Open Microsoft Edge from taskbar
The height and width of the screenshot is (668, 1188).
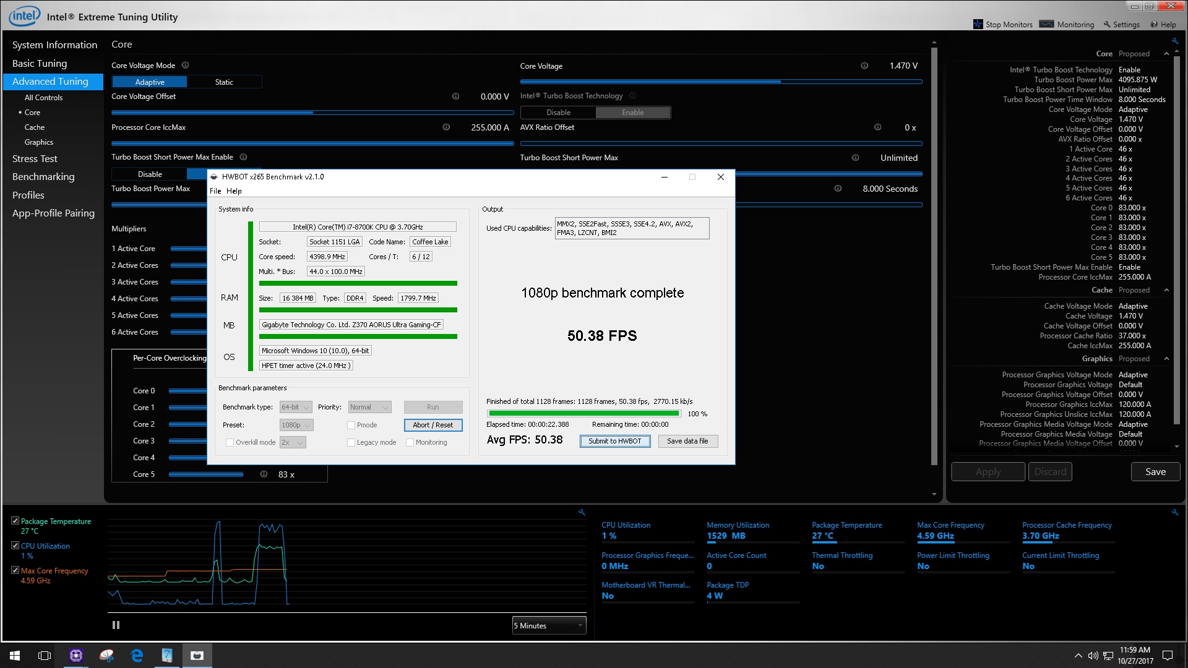point(137,656)
